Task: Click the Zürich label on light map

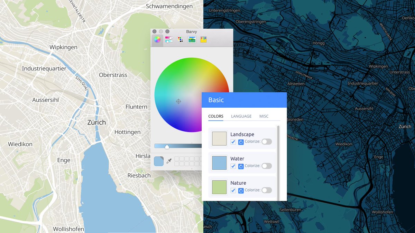Action: (96, 123)
